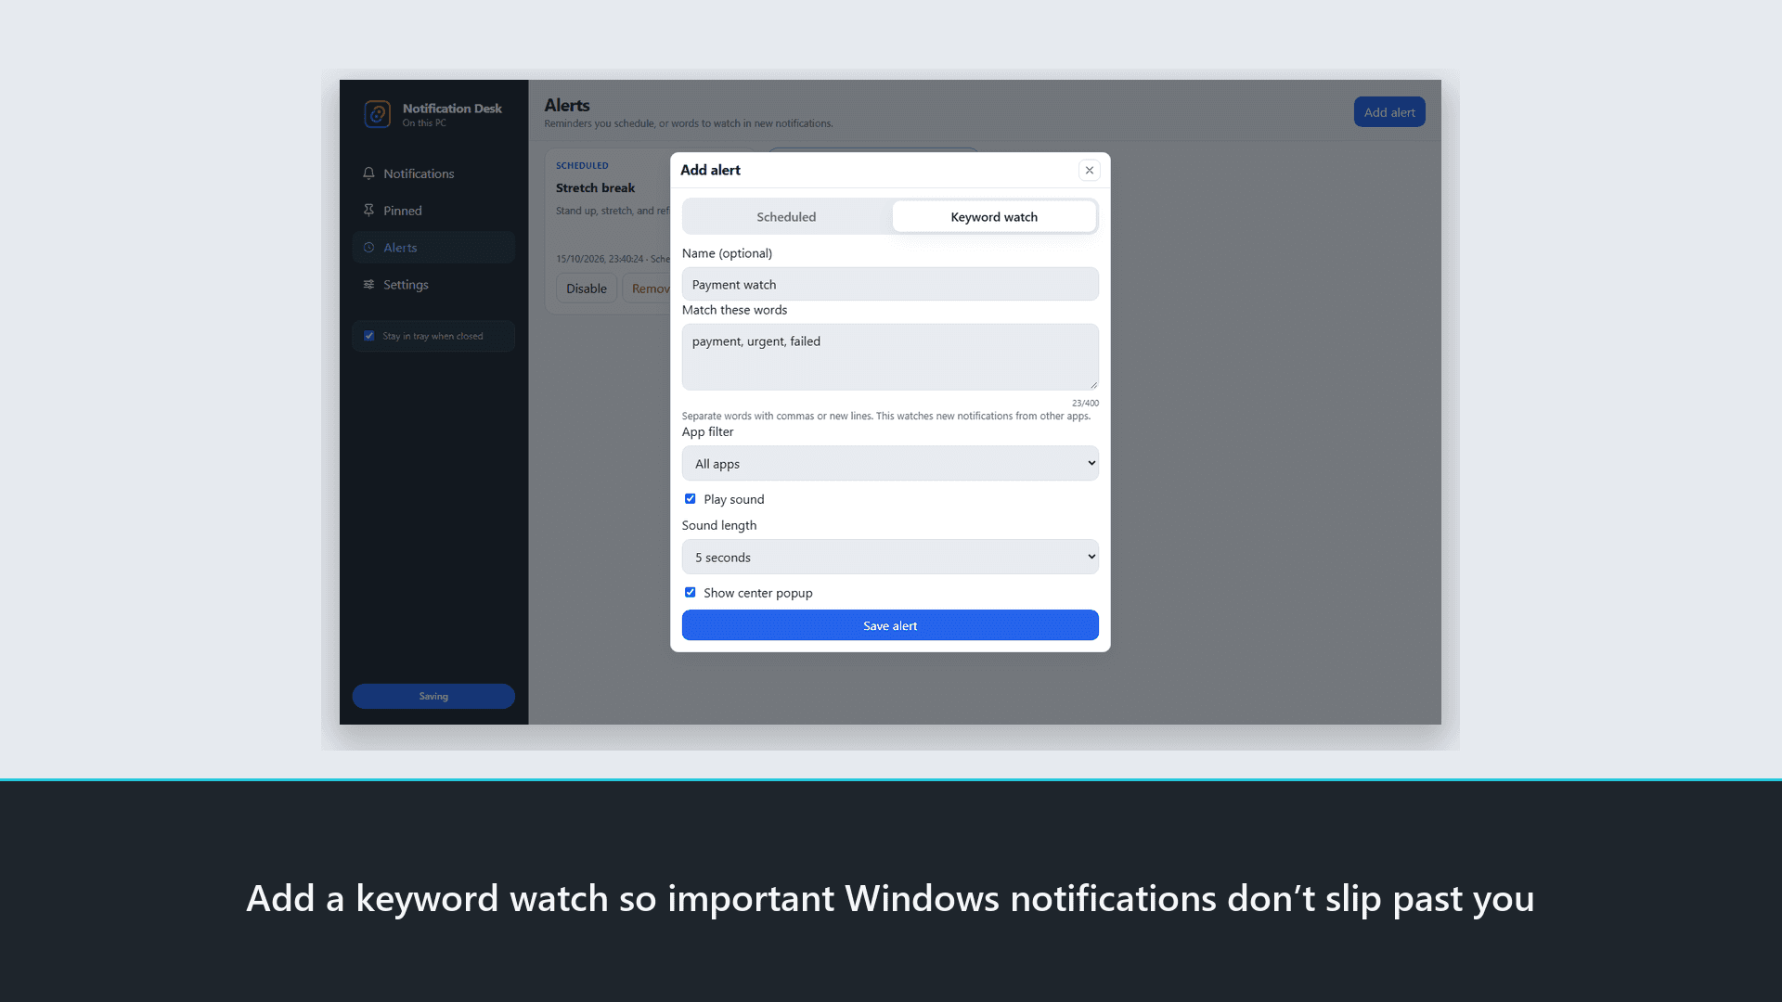
Task: Click the Save alert button
Action: (x=890, y=625)
